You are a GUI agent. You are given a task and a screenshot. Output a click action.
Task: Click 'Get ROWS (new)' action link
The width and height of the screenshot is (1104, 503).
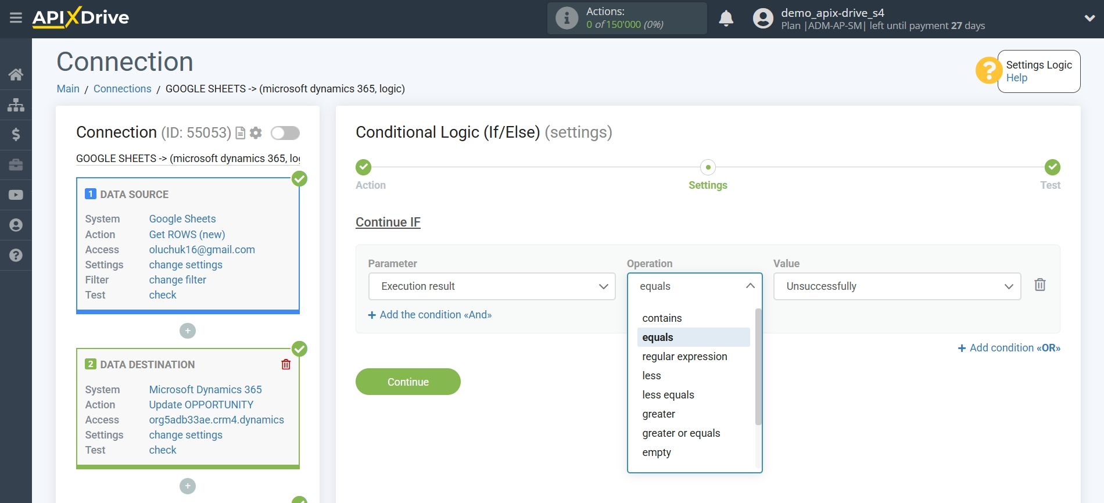tap(187, 235)
